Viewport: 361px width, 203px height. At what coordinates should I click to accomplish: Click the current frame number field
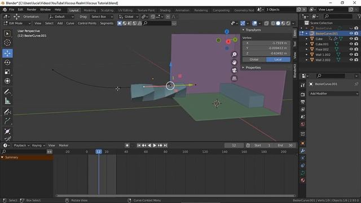pyautogui.click(x=234, y=145)
